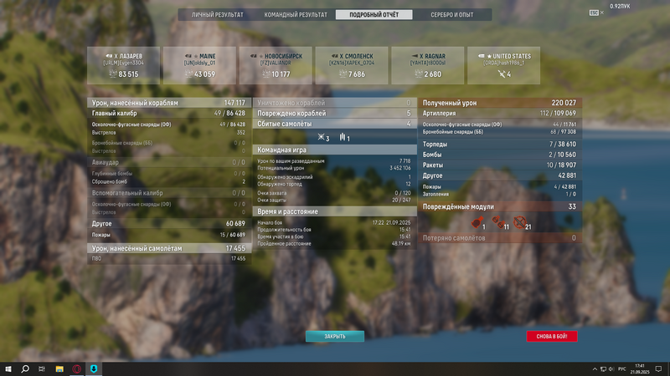Click the Повреждено кораблей header
670x376 pixels.
(334, 114)
